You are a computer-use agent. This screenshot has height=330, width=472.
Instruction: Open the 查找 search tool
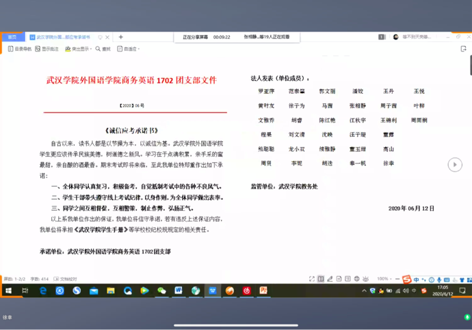pyautogui.click(x=103, y=49)
